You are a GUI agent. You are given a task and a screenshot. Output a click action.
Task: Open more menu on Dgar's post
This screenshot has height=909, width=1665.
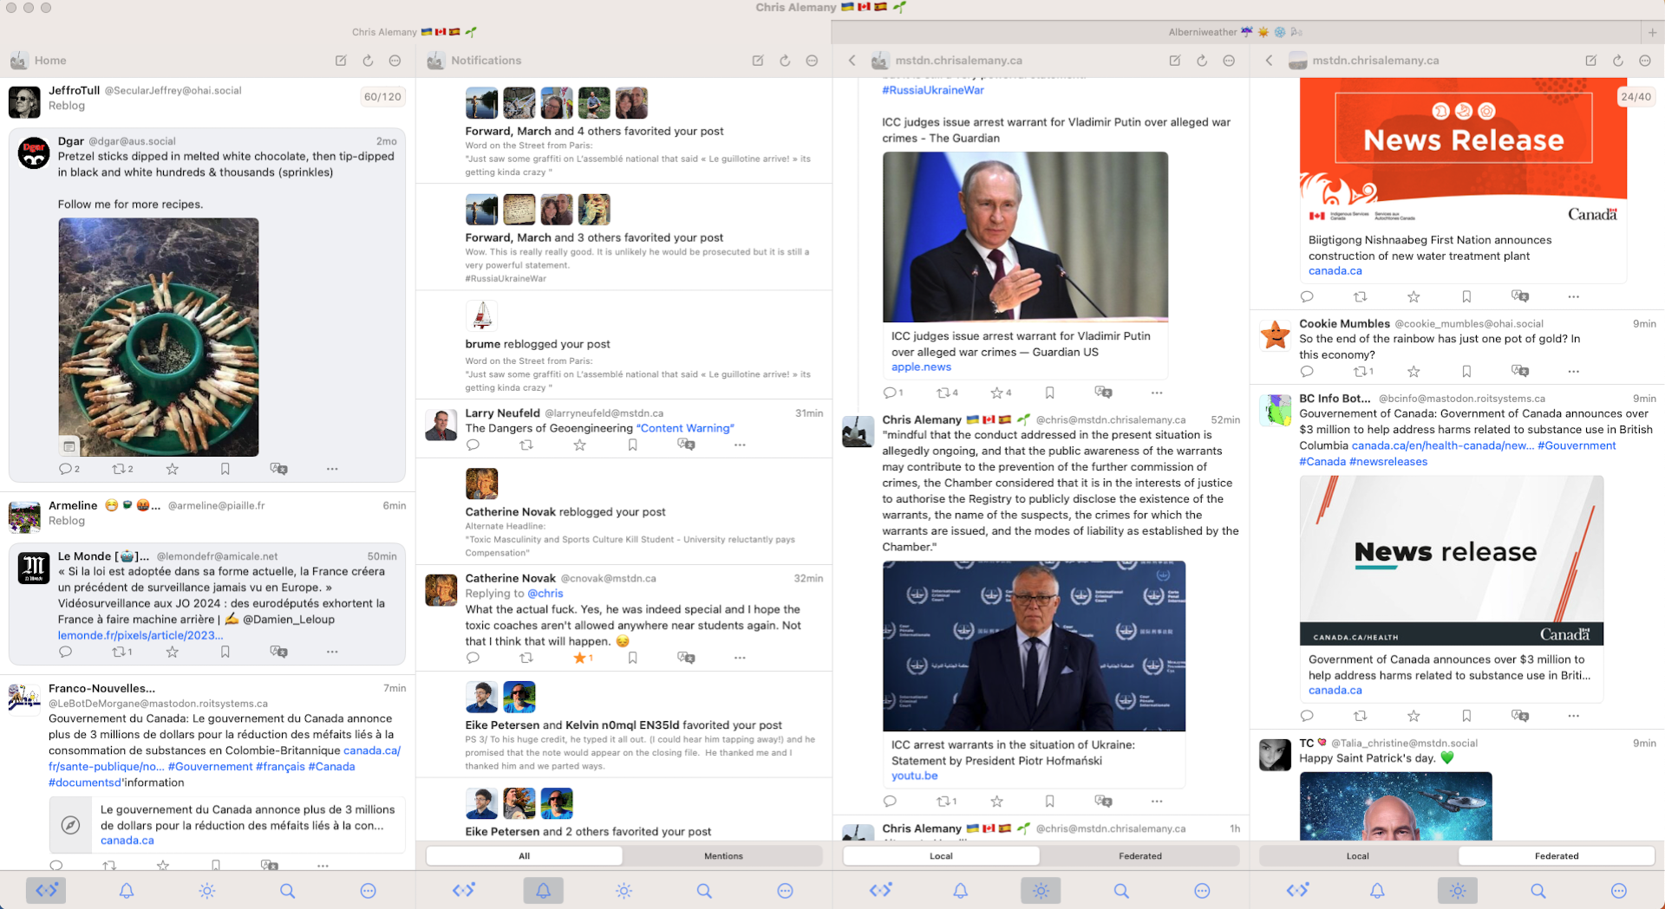(x=332, y=469)
